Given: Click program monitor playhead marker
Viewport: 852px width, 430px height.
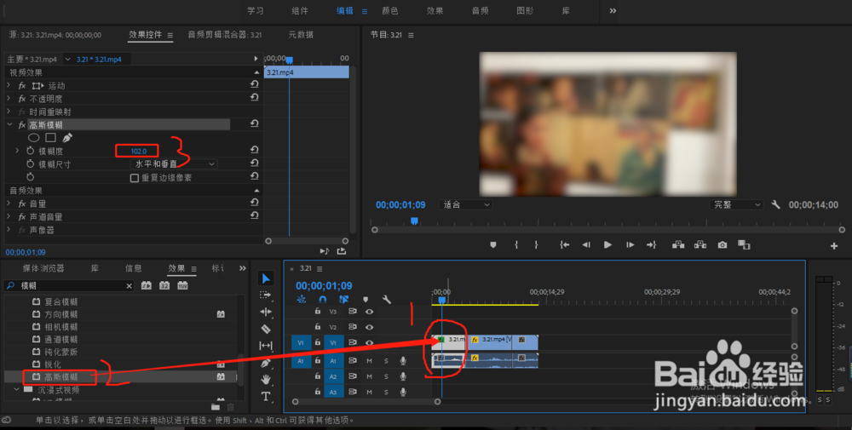Looking at the screenshot, I should (x=414, y=221).
